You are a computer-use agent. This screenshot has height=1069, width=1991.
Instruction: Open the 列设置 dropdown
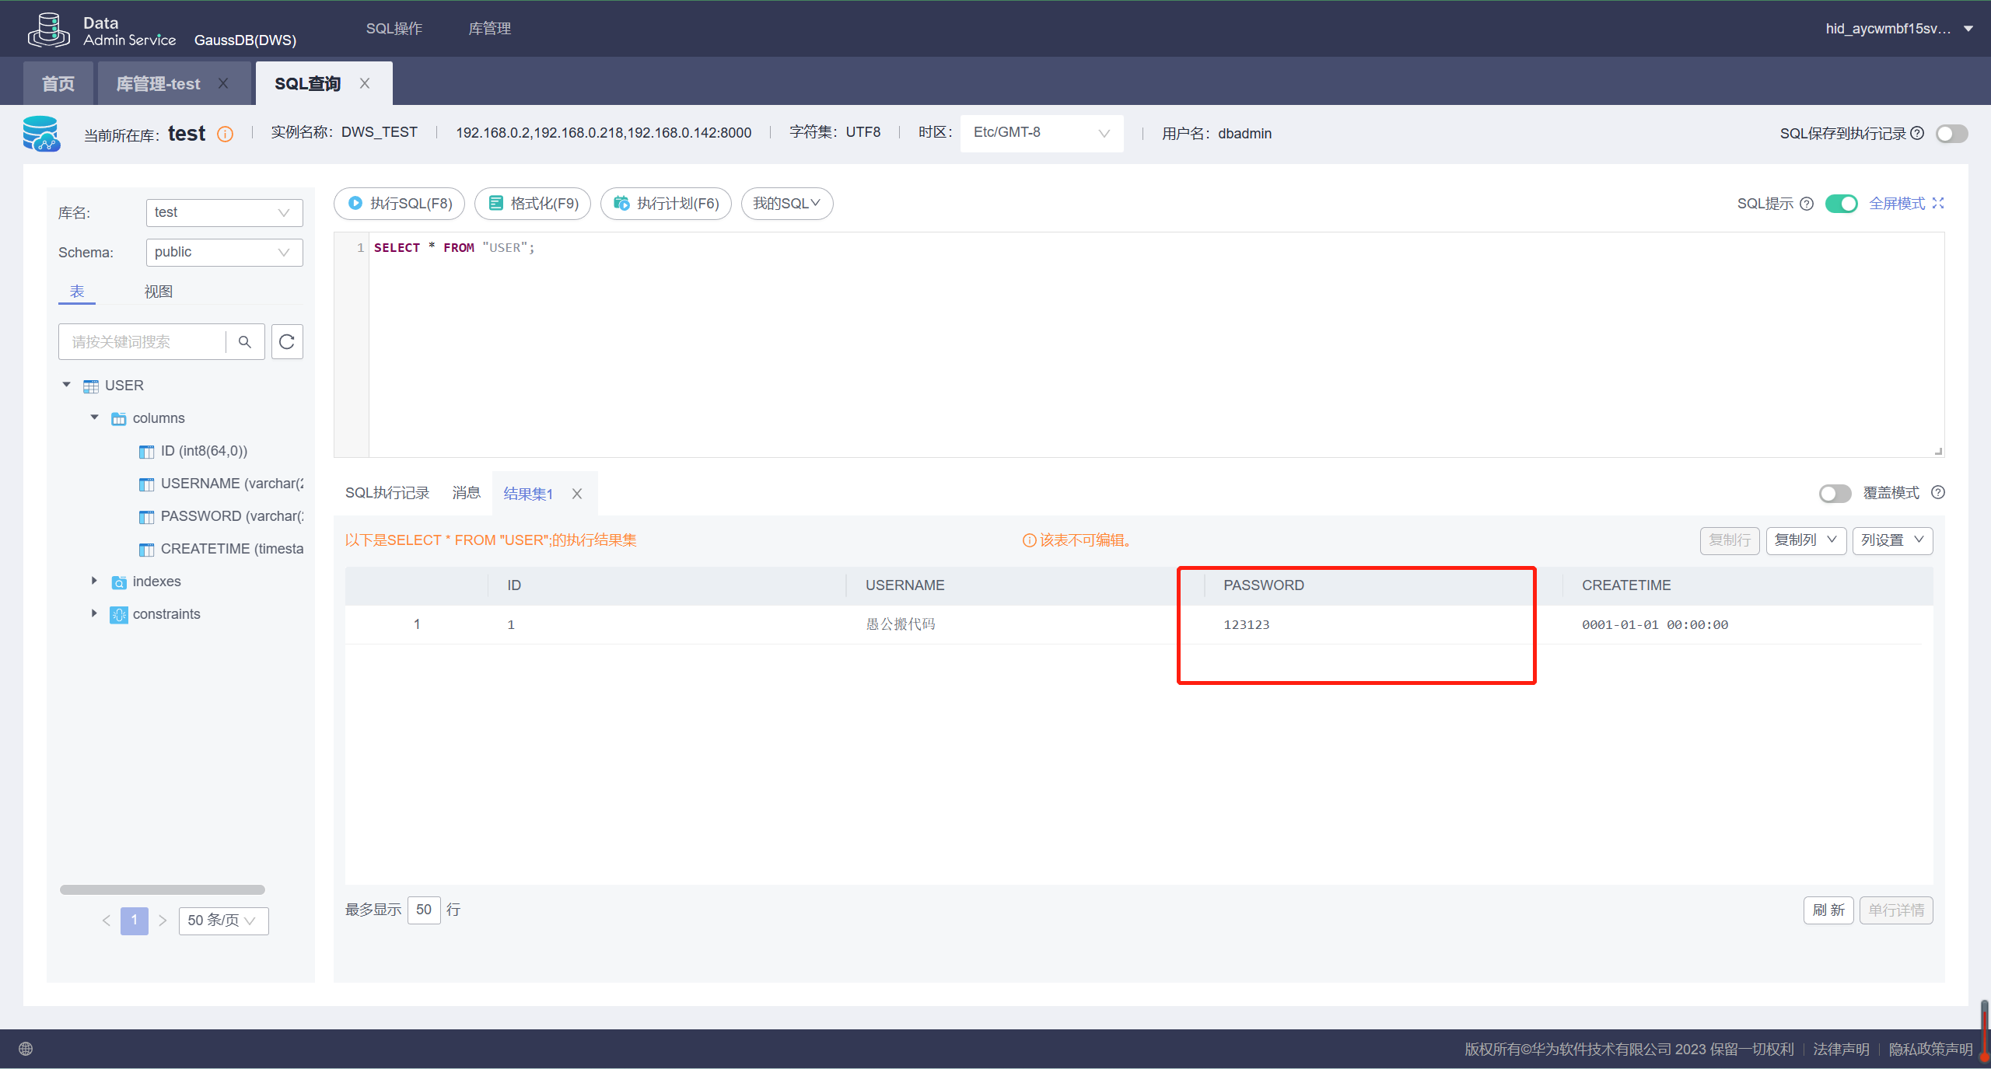1893,540
